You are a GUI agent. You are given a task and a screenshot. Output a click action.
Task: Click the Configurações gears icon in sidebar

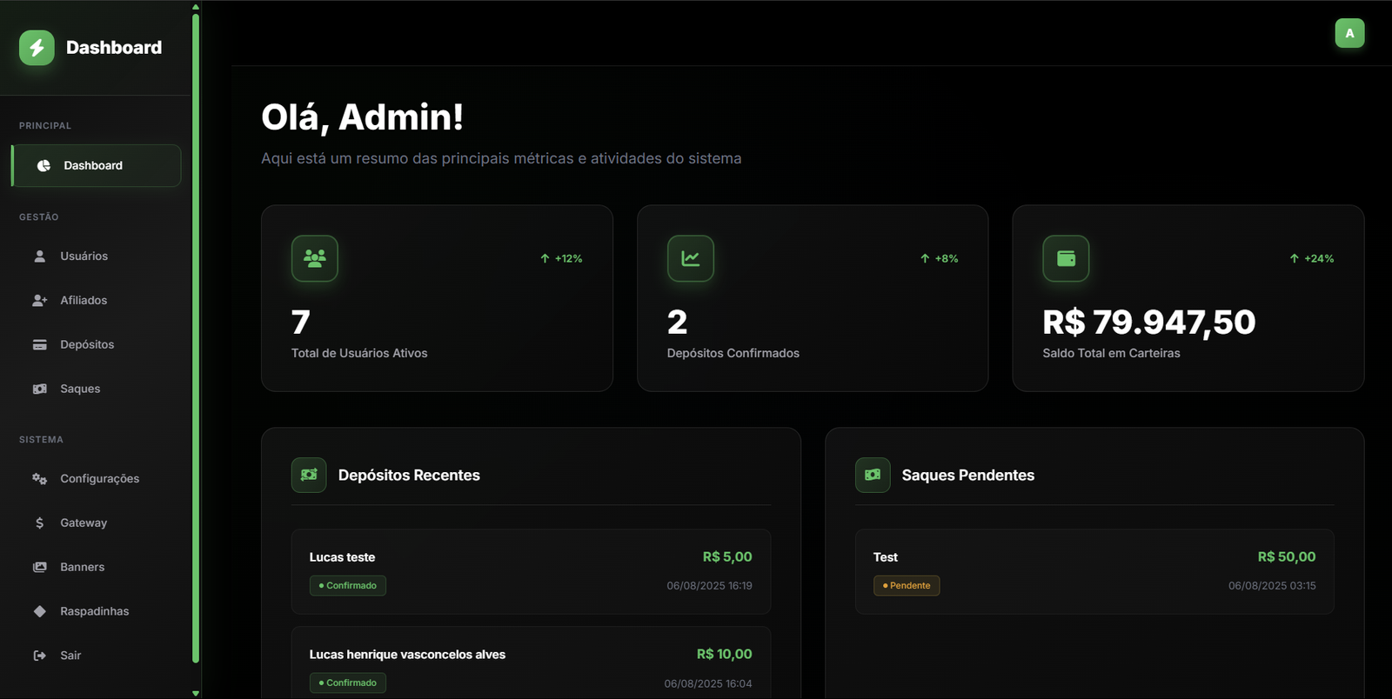39,479
